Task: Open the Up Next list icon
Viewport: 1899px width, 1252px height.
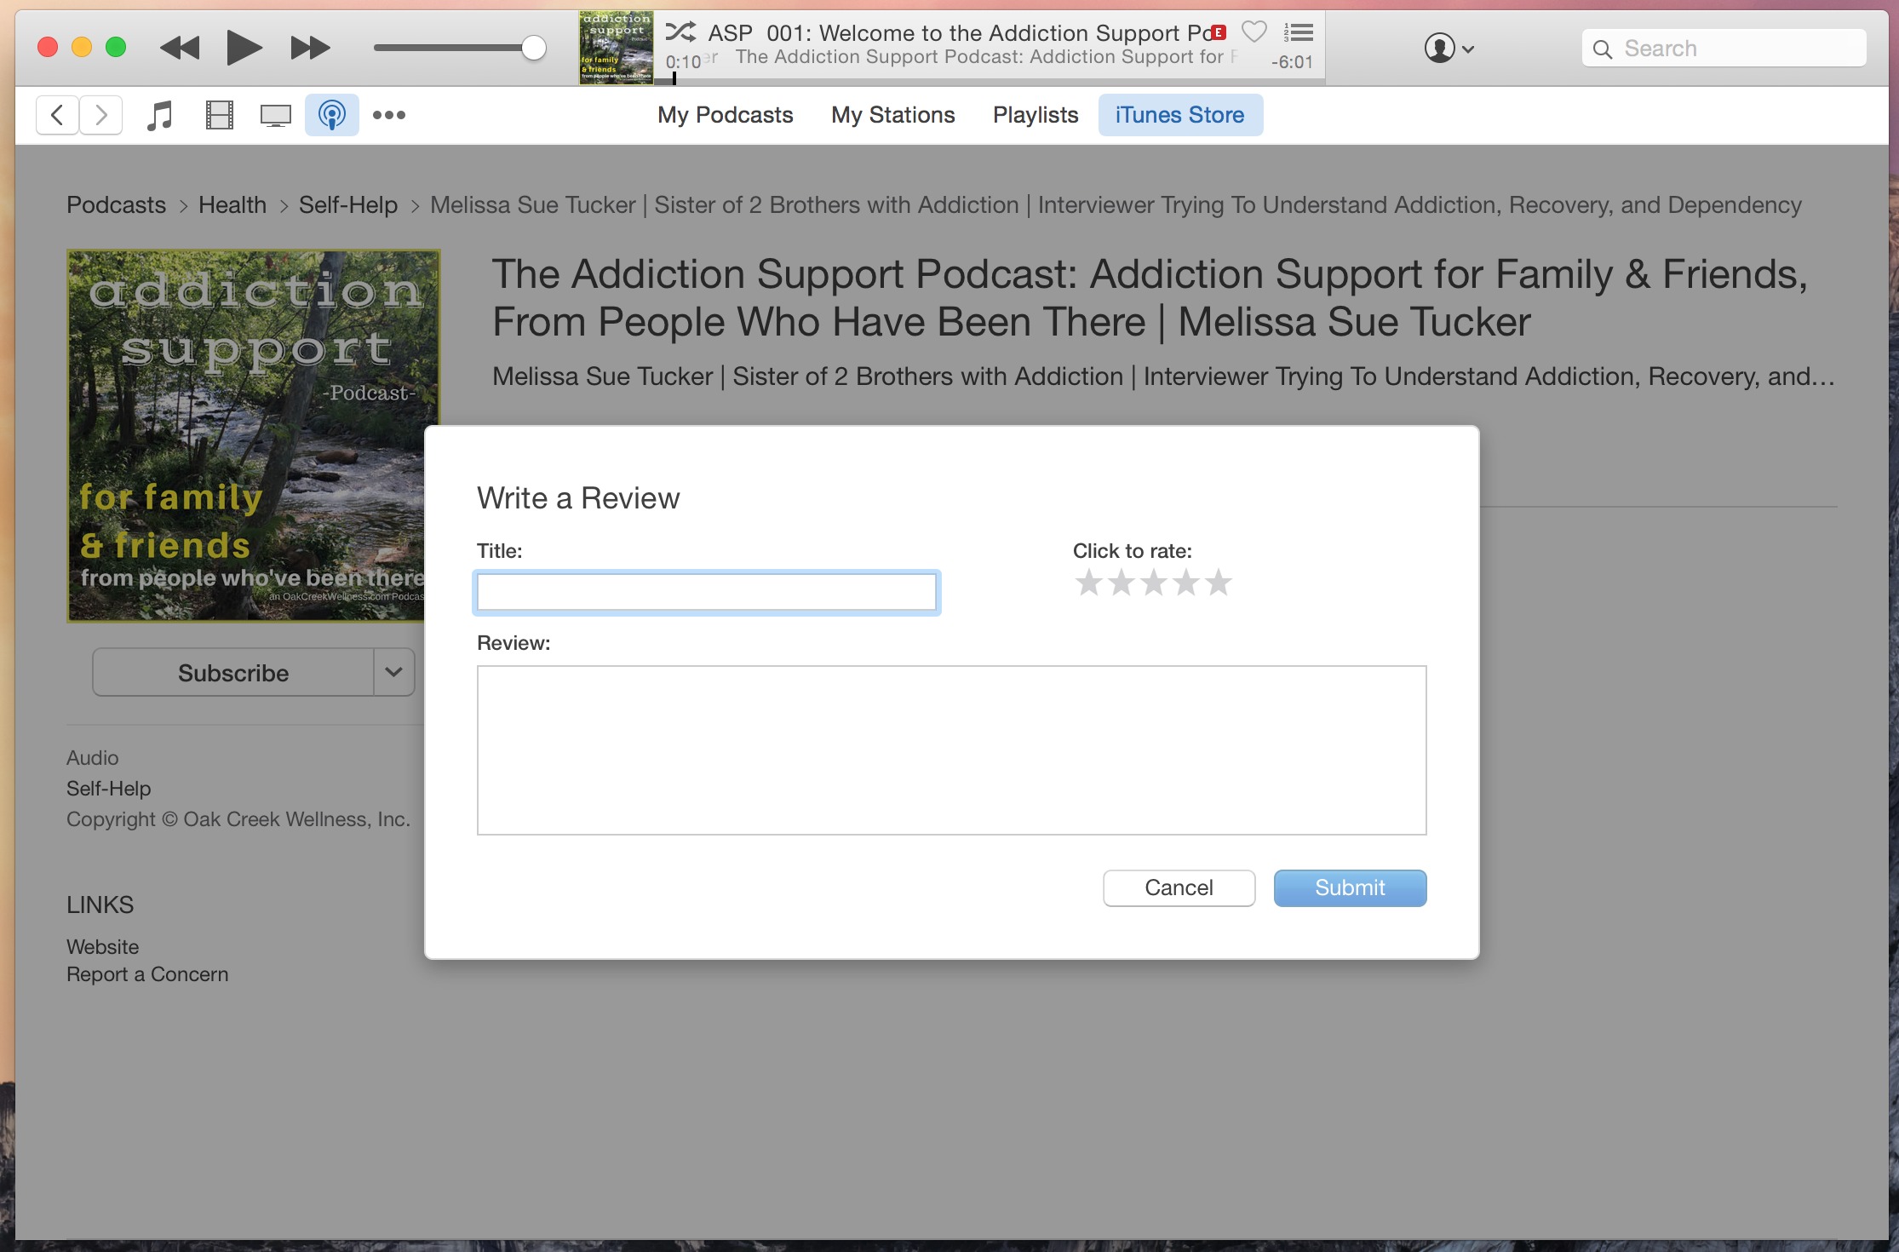Action: point(1299,32)
